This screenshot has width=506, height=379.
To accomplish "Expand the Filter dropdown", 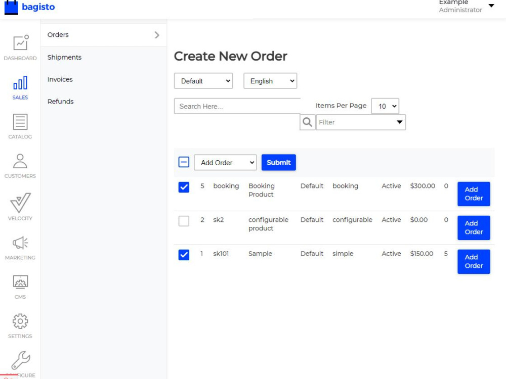I will click(x=361, y=122).
